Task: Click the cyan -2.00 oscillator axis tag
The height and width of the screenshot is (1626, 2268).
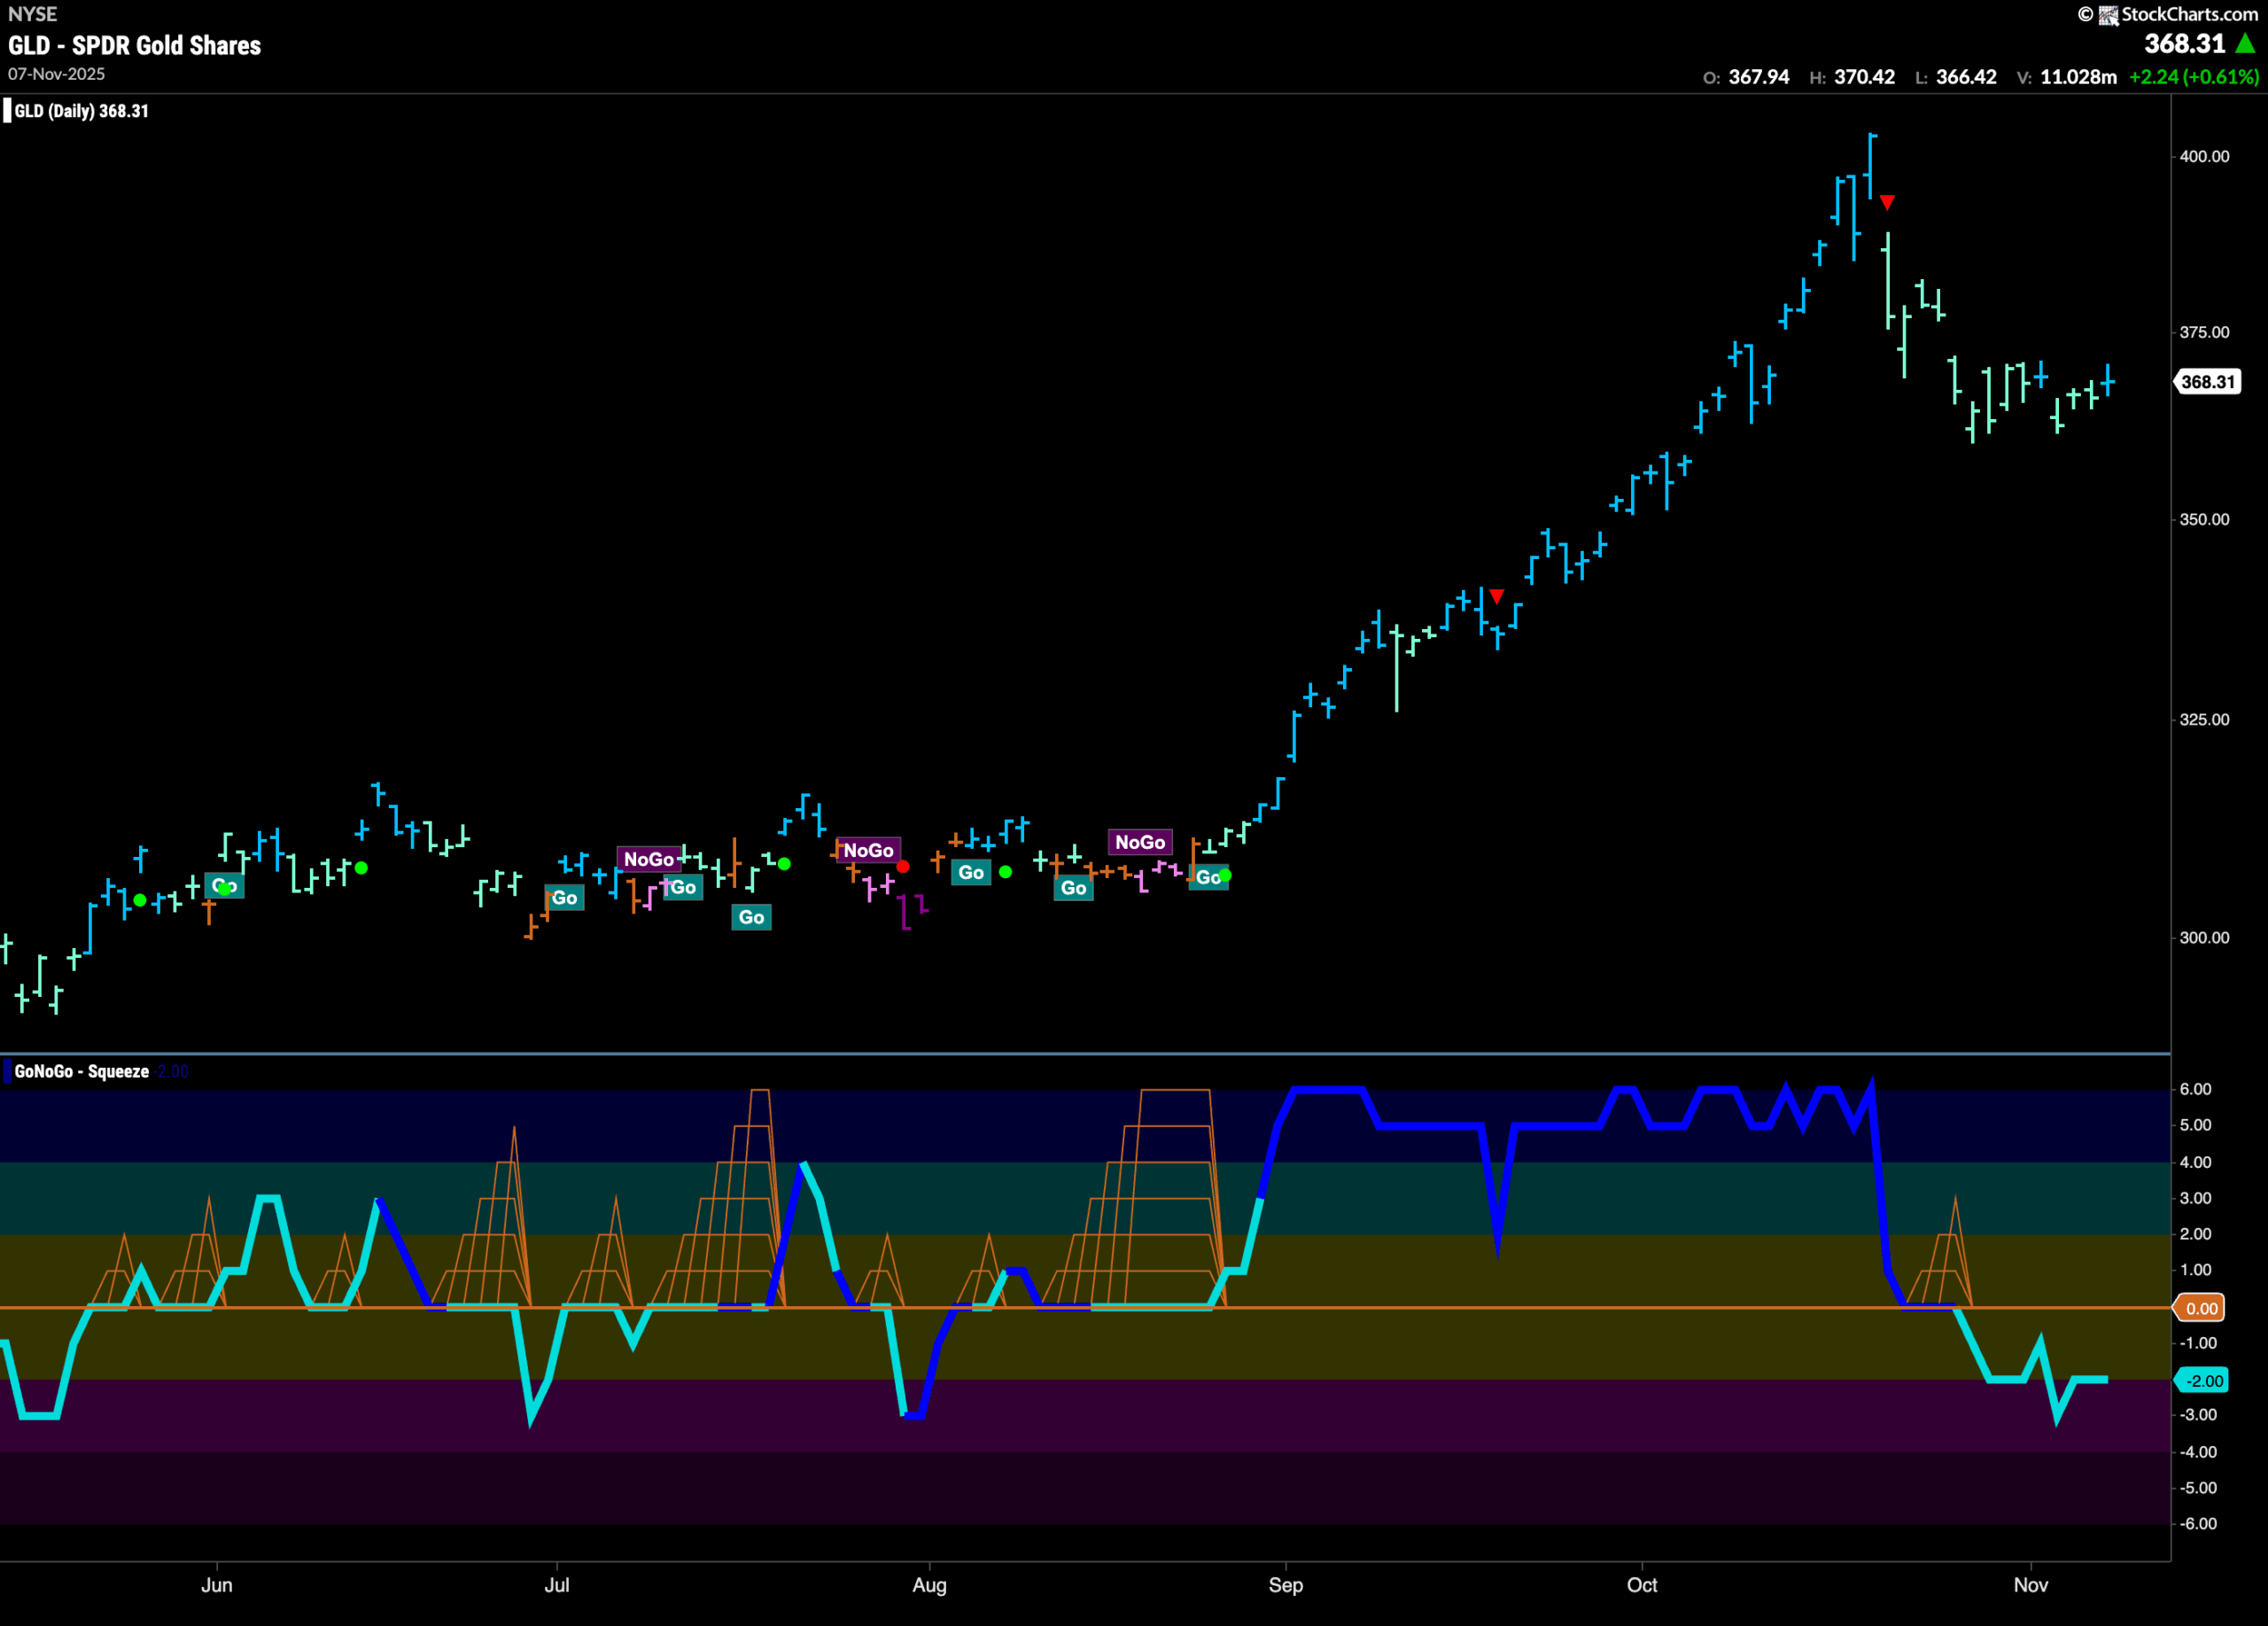Action: click(x=2203, y=1381)
